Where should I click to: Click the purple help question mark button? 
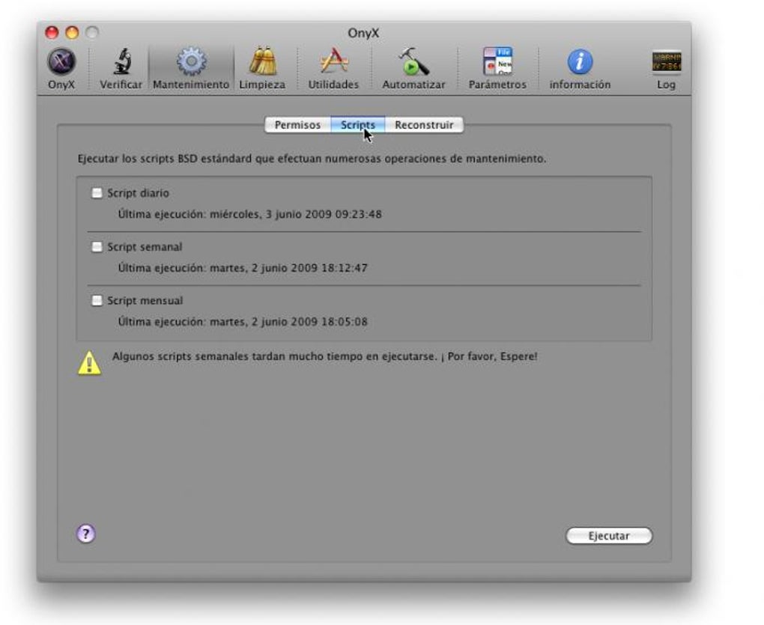[x=85, y=534]
